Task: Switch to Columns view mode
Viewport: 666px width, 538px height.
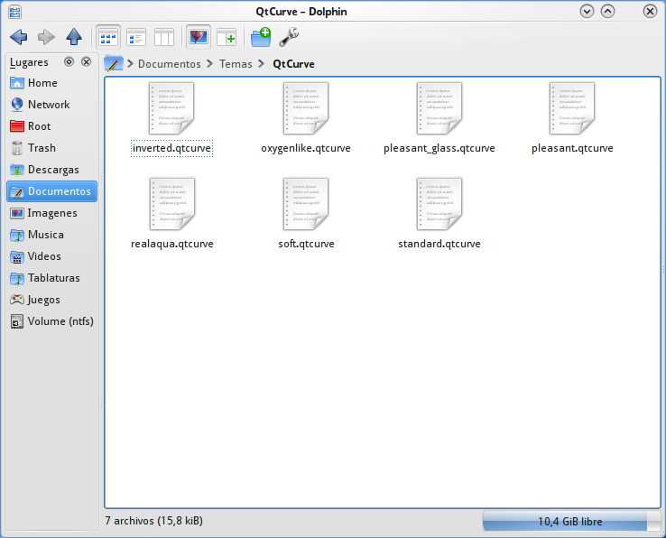Action: click(164, 37)
